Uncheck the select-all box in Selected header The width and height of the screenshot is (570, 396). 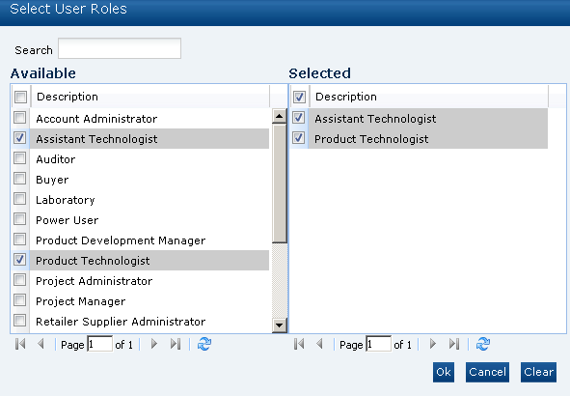click(x=299, y=97)
